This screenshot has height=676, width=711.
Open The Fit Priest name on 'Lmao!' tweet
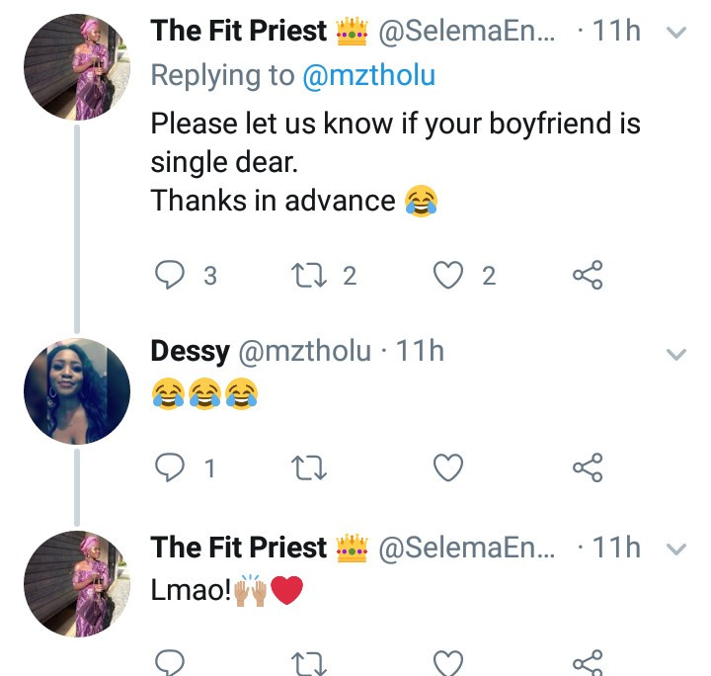coord(238,547)
